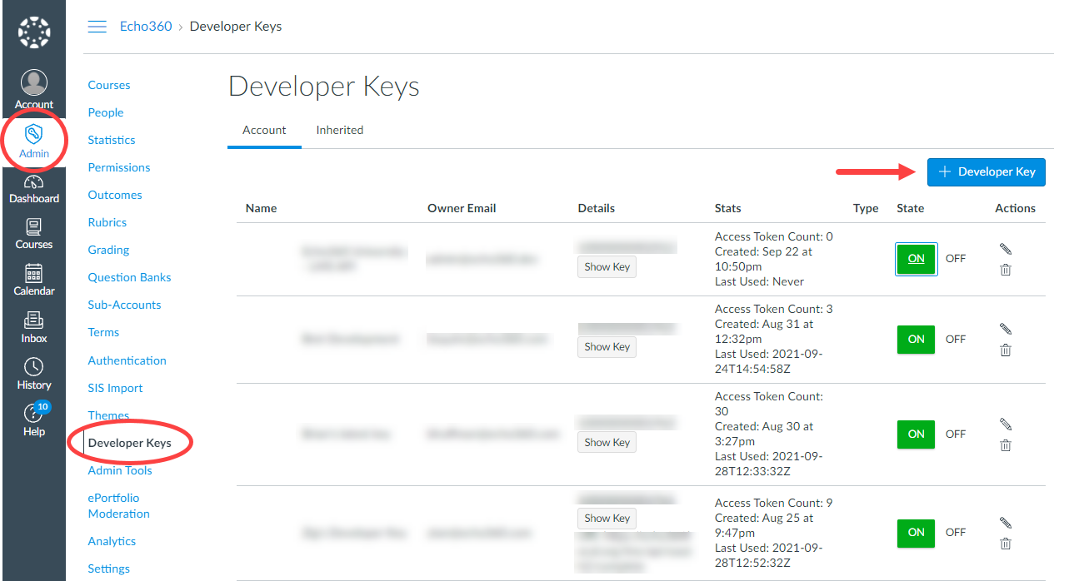This screenshot has width=1069, height=581.
Task: Switch second developer key state to OFF
Action: pos(956,340)
